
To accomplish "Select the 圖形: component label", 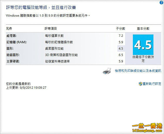I will pos(10,49).
